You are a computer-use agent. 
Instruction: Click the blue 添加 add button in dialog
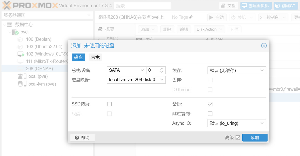255,137
